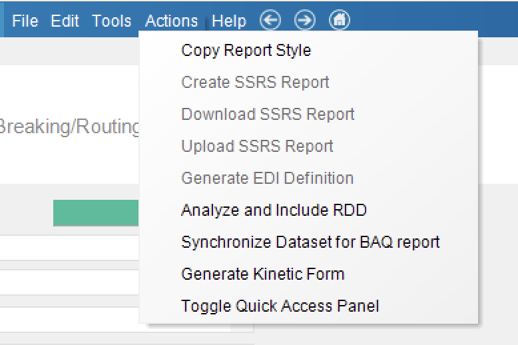Open the Tools menu

click(112, 21)
